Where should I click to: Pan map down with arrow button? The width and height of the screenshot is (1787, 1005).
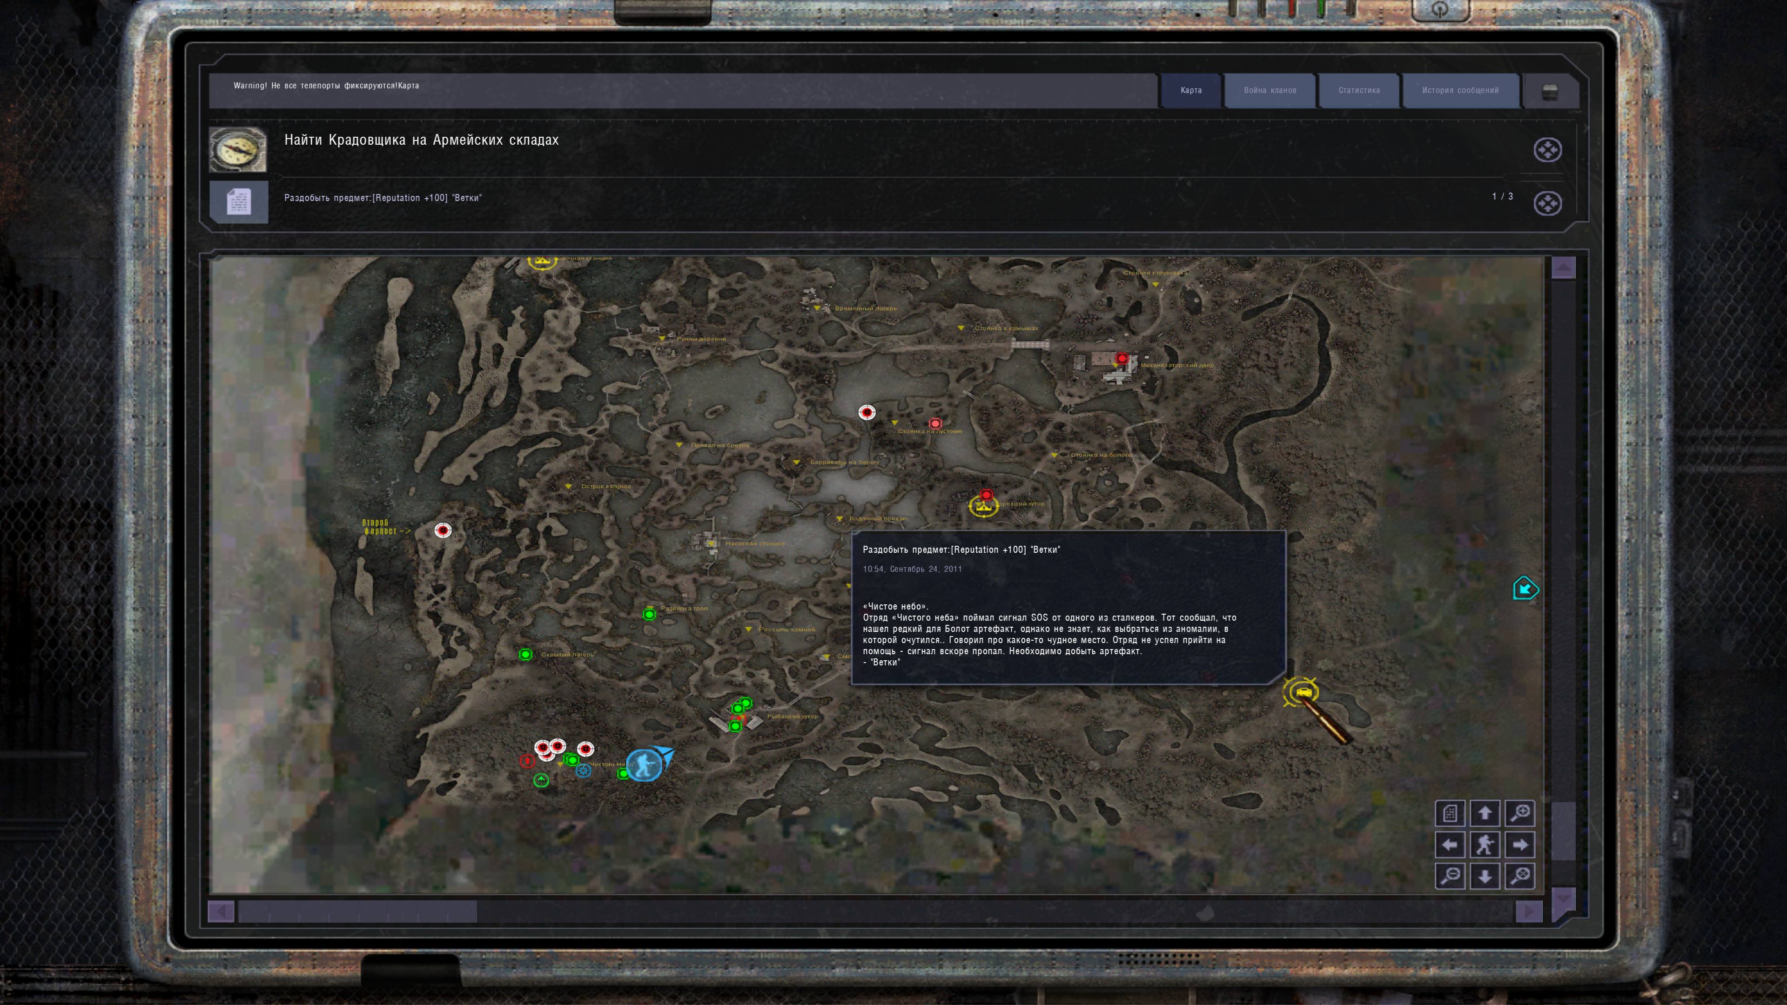click(x=1485, y=876)
